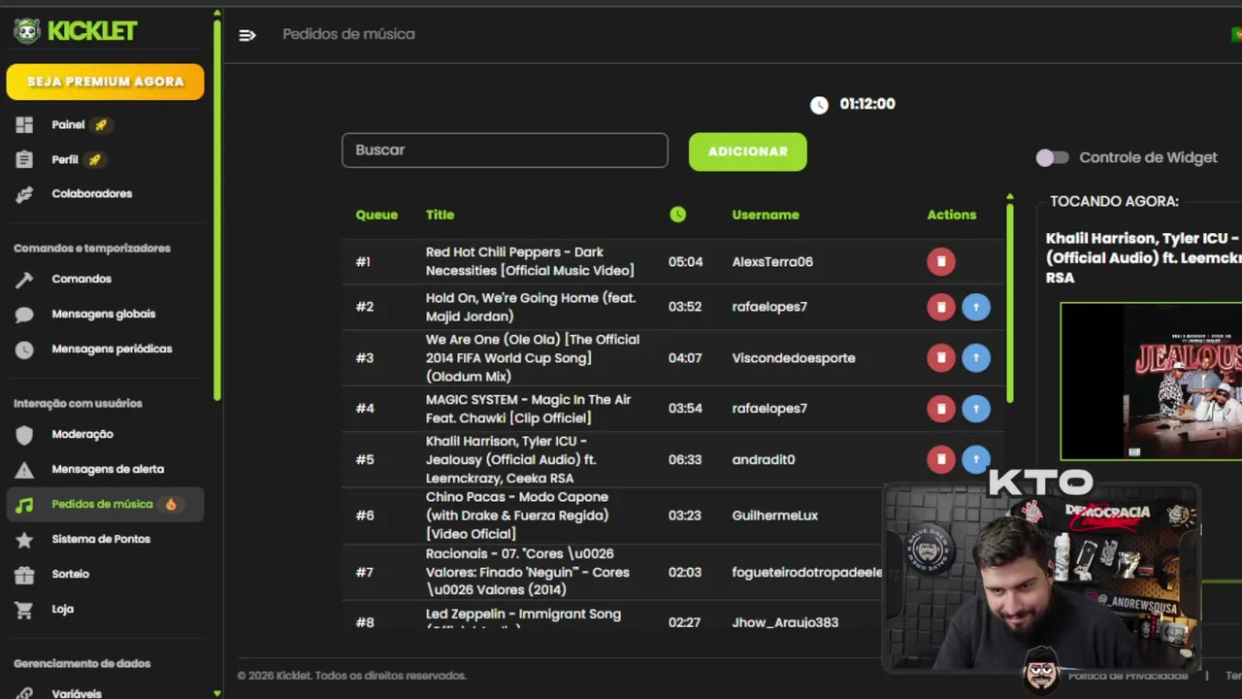The height and width of the screenshot is (699, 1242).
Task: Click the sidebar scroll down arrow
Action: click(216, 693)
